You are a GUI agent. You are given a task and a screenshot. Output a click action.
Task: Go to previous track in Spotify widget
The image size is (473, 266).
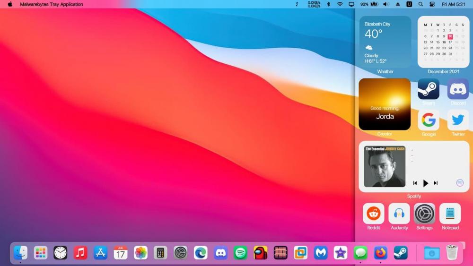point(415,183)
